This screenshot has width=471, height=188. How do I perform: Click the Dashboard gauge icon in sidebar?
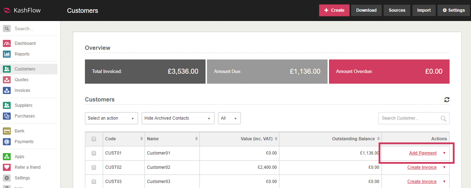pos(7,43)
